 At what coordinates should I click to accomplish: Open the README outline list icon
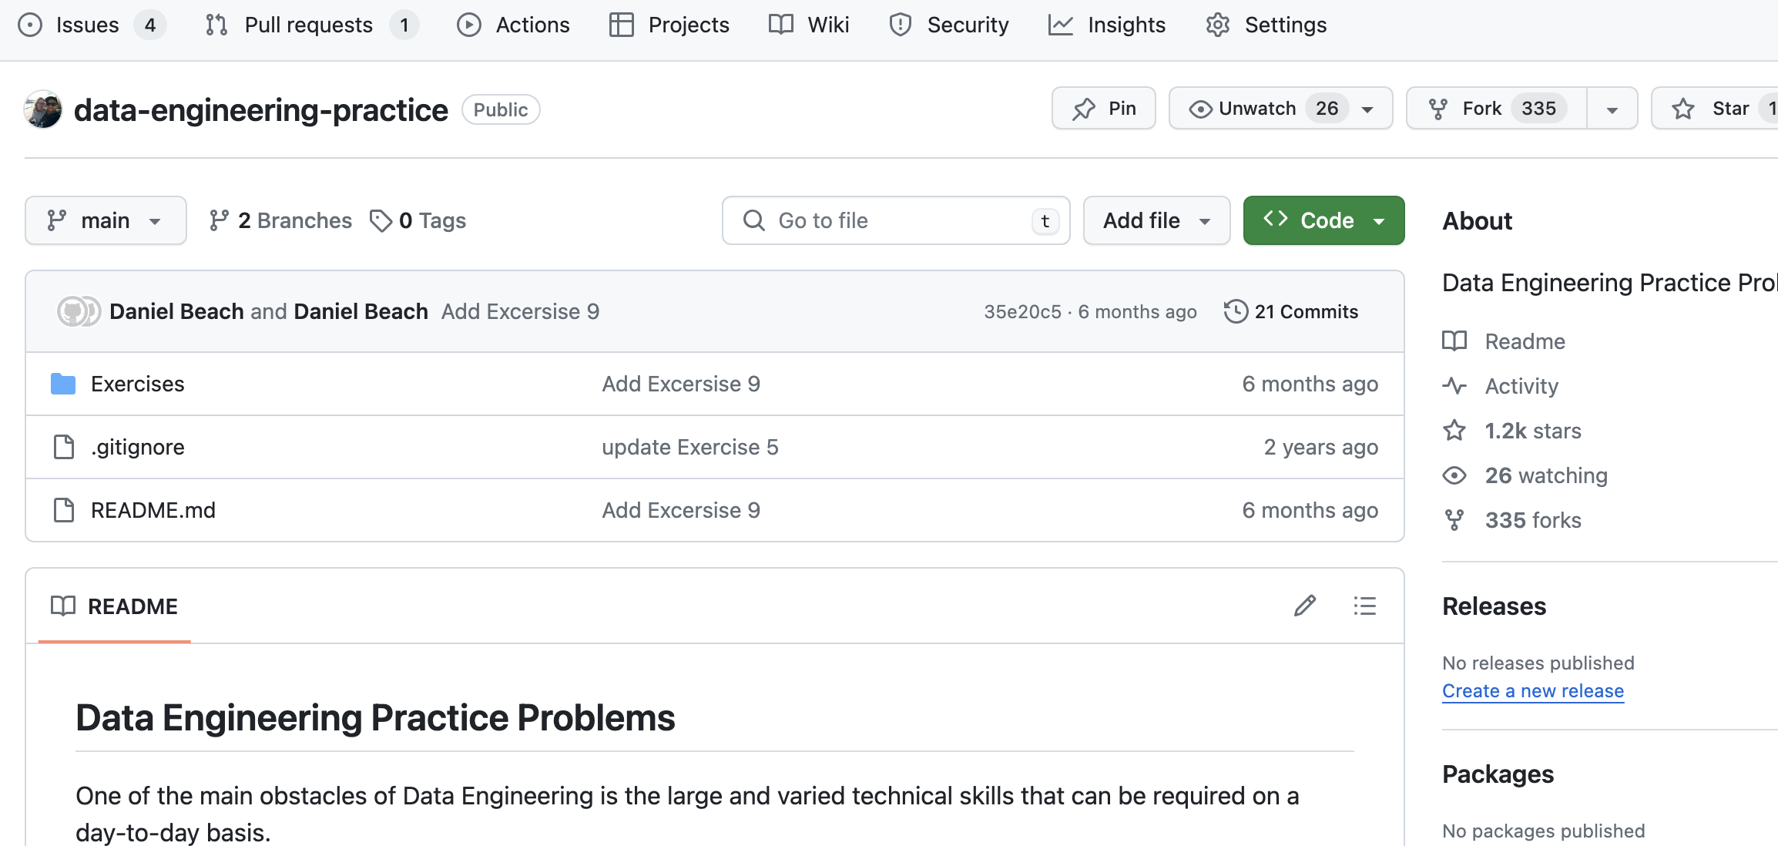1364,606
